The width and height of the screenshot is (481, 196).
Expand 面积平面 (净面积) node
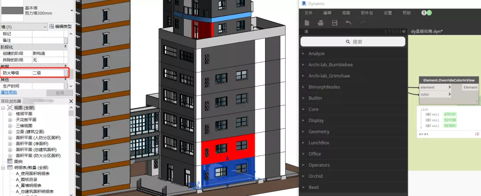10,144
